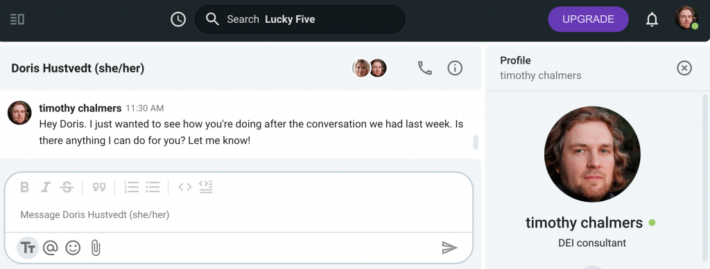Click the UPGRADE button
The image size is (710, 269).
(588, 19)
